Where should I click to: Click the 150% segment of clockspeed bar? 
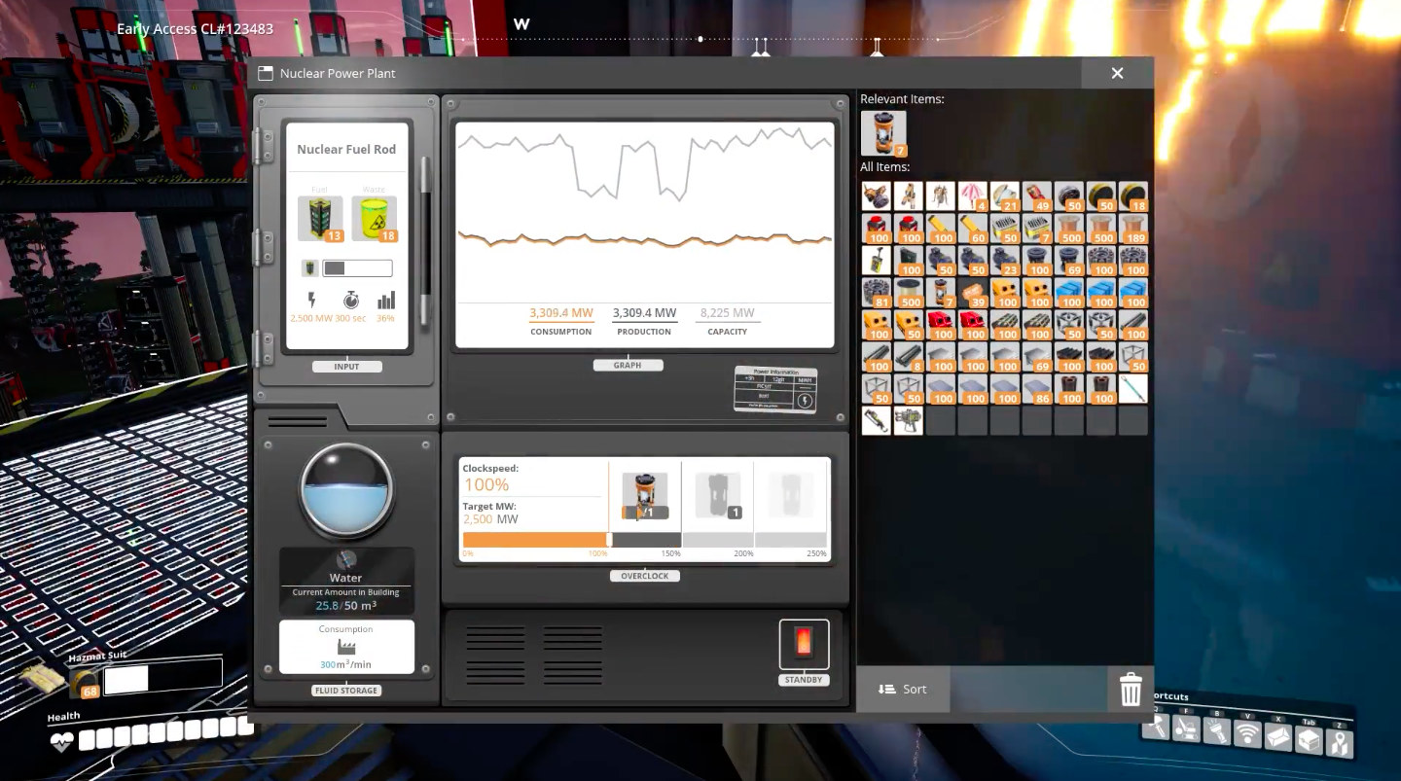646,540
